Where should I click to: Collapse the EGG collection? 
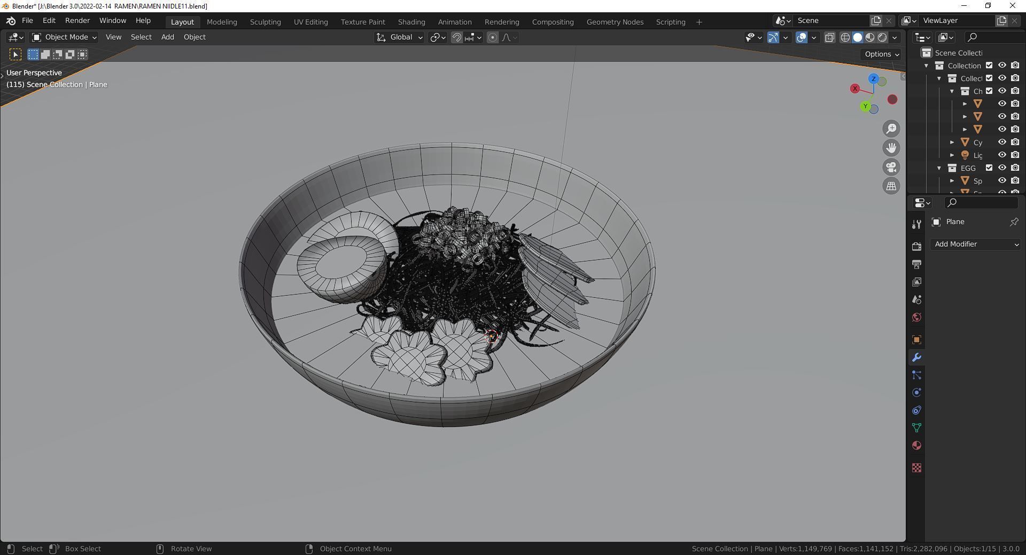coord(939,168)
